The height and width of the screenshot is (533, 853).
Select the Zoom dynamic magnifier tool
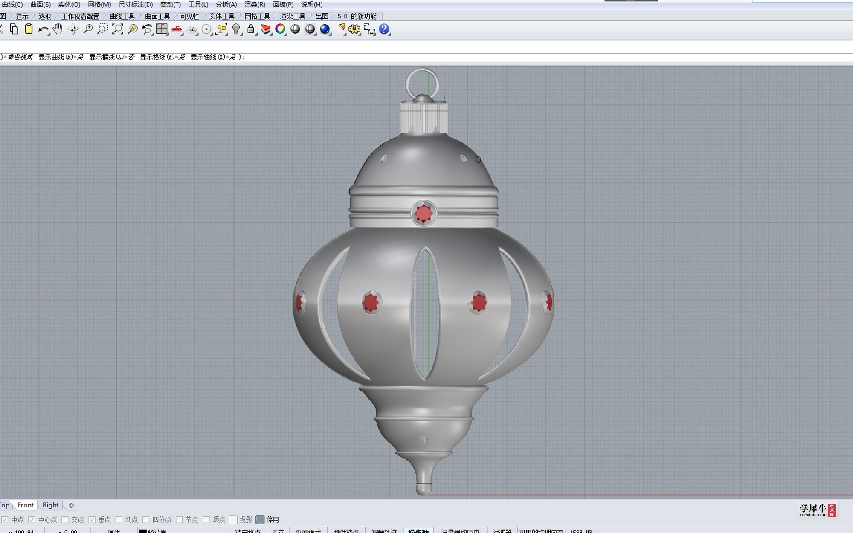click(x=88, y=29)
